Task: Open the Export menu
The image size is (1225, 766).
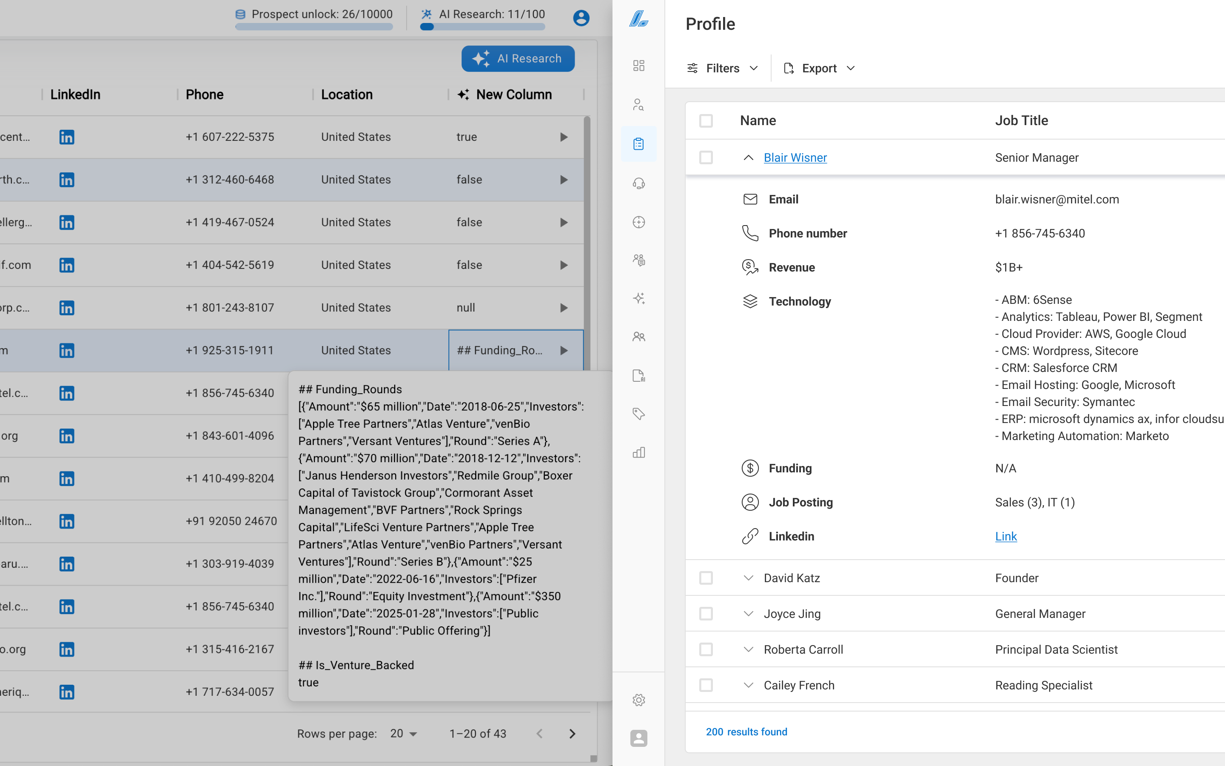Action: [819, 69]
